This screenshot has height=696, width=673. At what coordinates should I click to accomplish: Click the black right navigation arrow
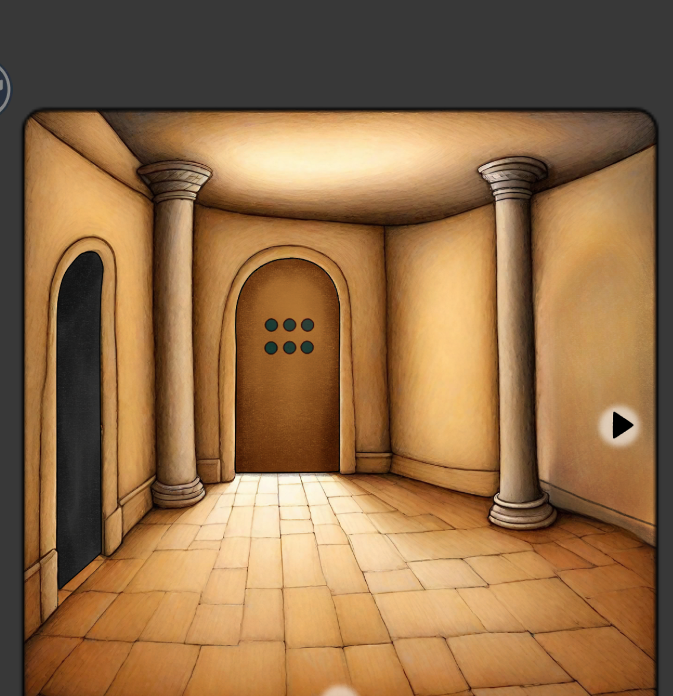point(620,425)
